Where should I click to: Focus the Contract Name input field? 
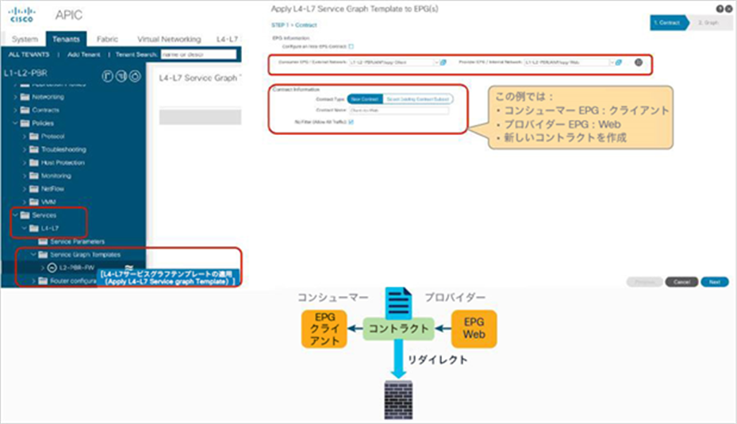pyautogui.click(x=399, y=110)
